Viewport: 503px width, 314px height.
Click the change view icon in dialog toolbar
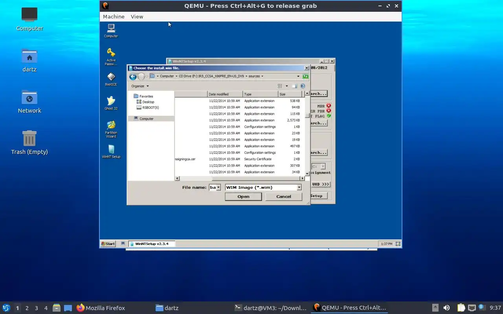click(280, 86)
